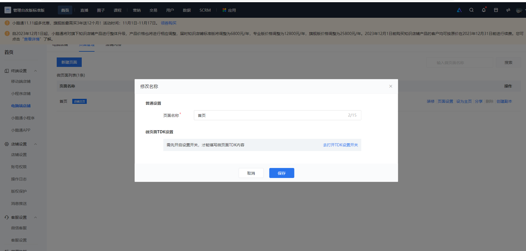Image resolution: width=526 pixels, height=251 pixels.
Task: Open the SCRM navigation item
Action: (x=205, y=10)
